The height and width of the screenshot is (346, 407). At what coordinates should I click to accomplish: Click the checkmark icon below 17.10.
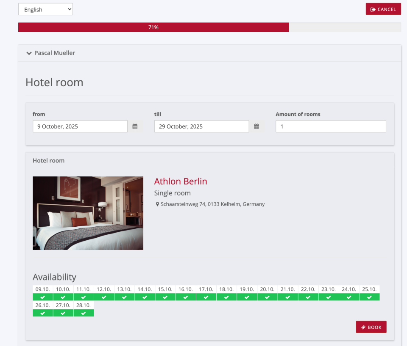tap(206, 297)
